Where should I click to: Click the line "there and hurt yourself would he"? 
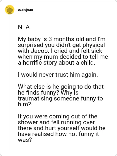[62, 128]
